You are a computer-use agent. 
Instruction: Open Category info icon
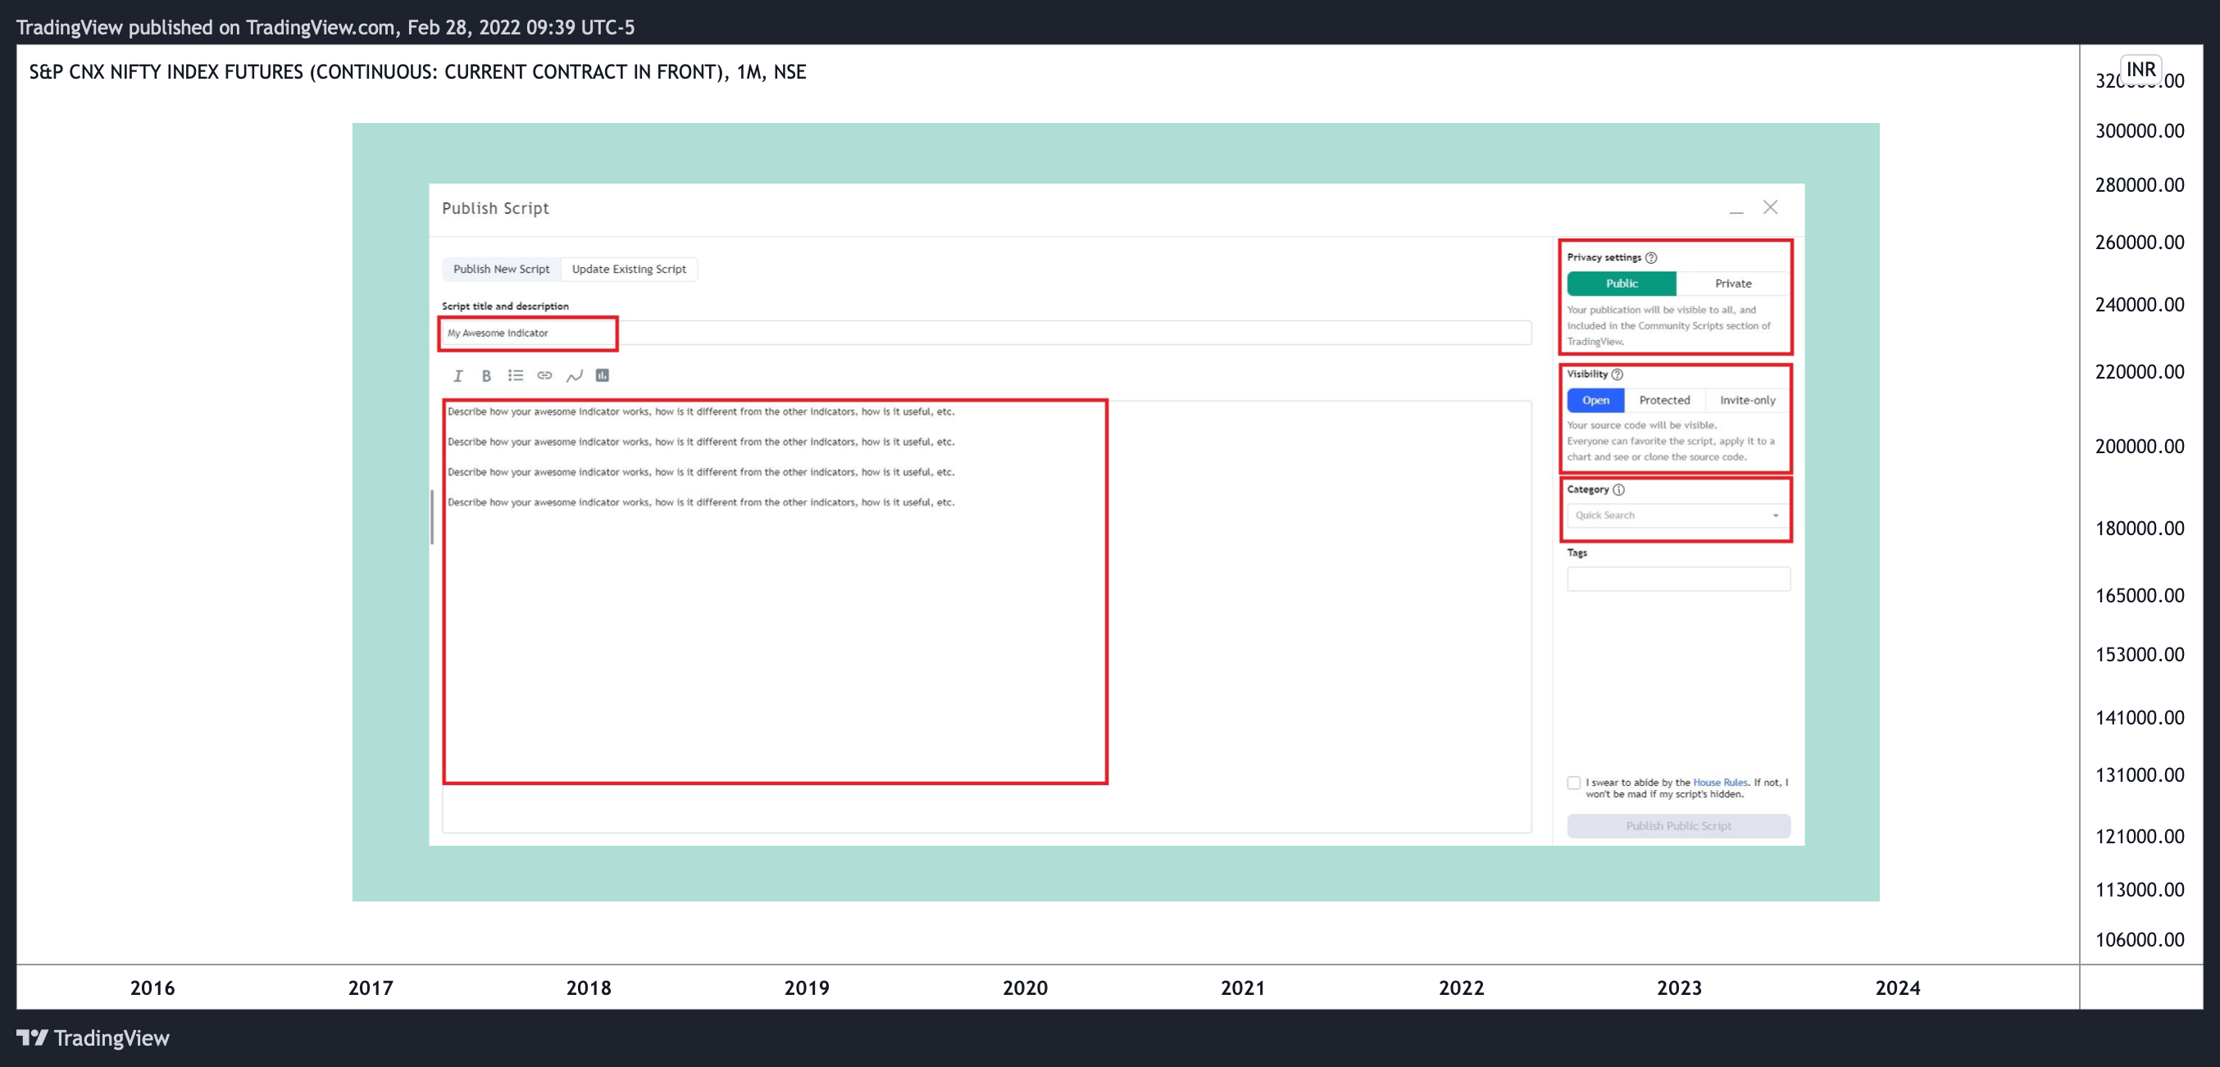tap(1618, 490)
